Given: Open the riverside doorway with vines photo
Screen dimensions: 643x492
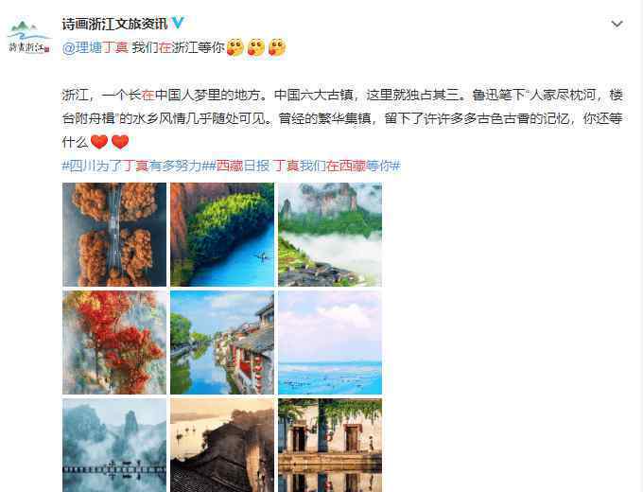Looking at the screenshot, I should [x=330, y=446].
